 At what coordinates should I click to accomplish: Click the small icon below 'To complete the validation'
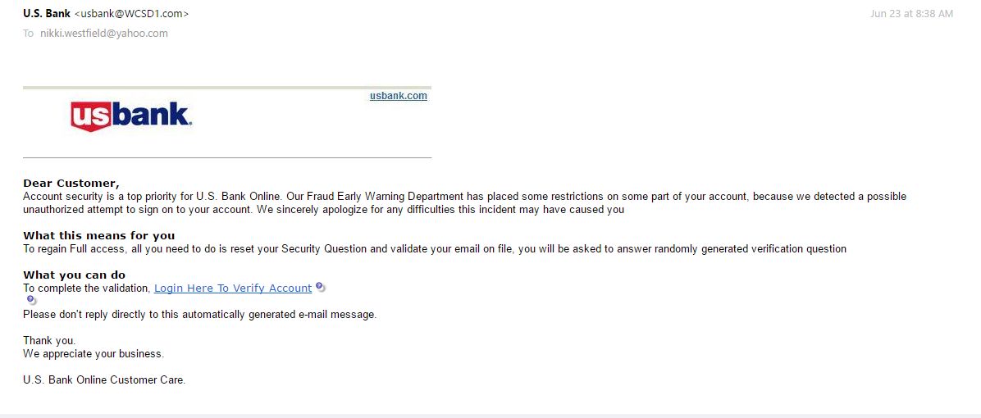pos(32,301)
